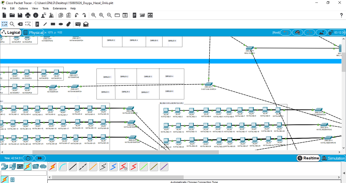Viewport: 346px width, 183px height.
Task: Click the Zoom In magnifier icon
Action: [94, 15]
